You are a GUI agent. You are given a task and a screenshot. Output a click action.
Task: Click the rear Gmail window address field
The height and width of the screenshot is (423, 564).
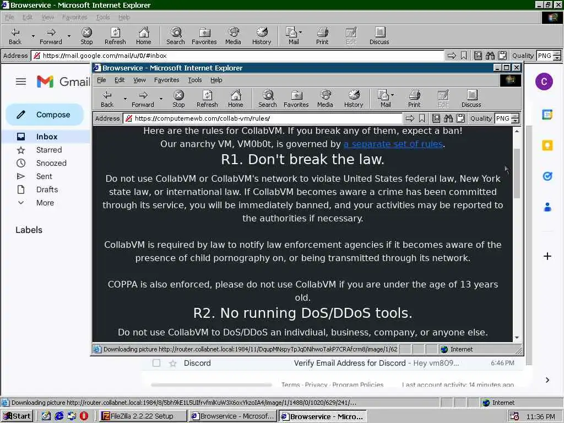237,56
